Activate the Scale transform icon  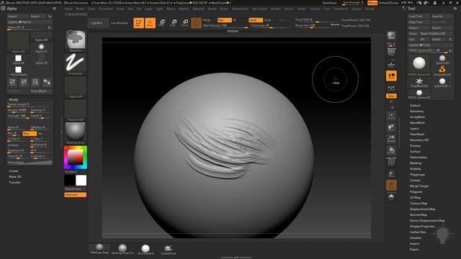click(x=174, y=23)
